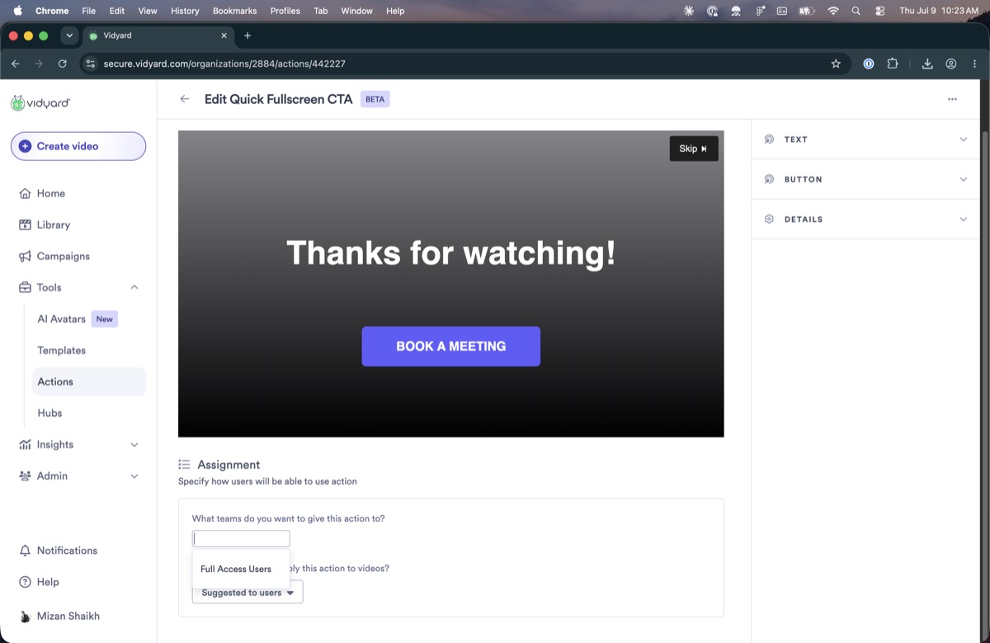This screenshot has height=643, width=990.
Task: Open AI Avatars page
Action: click(x=61, y=319)
